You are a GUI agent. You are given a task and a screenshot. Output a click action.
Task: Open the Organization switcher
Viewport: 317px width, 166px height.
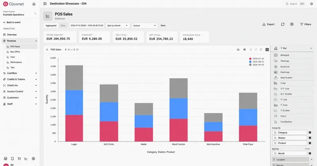pyautogui.click(x=19, y=13)
